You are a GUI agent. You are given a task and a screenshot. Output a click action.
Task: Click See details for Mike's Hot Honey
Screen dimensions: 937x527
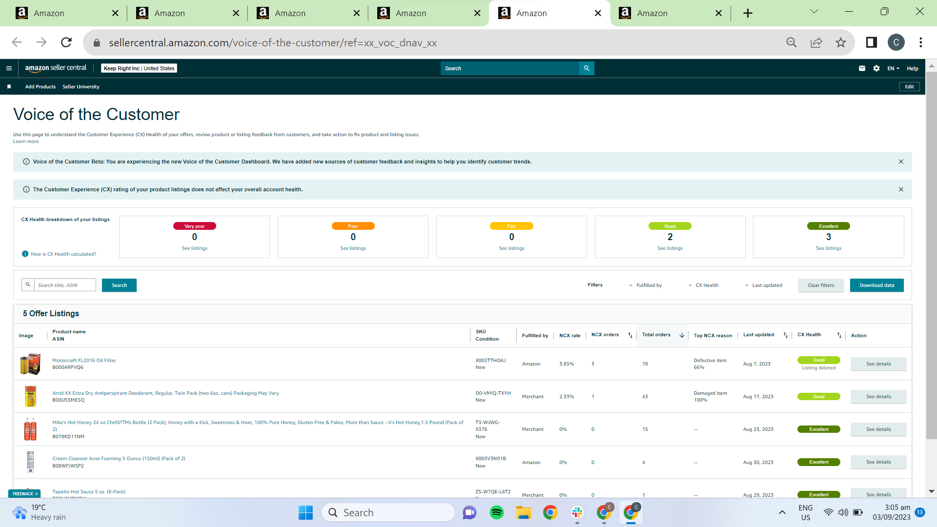pos(878,429)
